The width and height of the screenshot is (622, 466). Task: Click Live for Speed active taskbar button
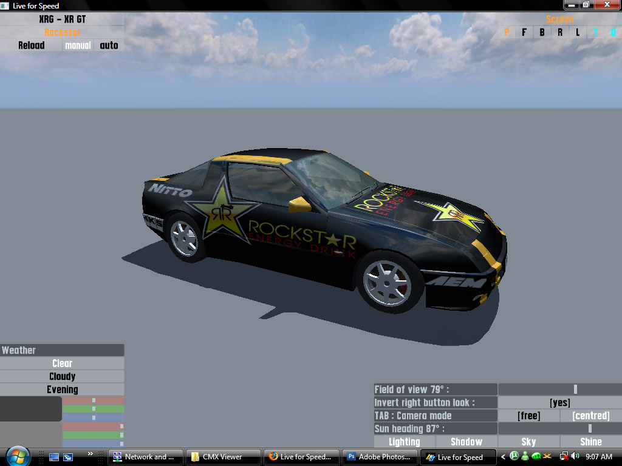click(x=457, y=457)
